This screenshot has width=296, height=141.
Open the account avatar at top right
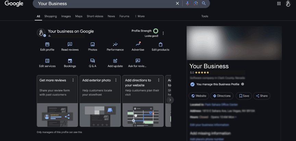tap(288, 3)
